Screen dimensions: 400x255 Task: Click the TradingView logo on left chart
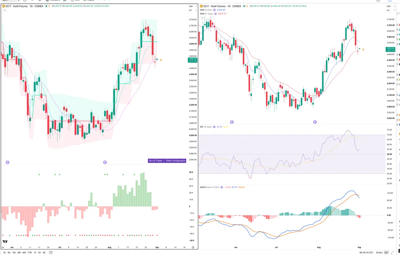coord(5,242)
